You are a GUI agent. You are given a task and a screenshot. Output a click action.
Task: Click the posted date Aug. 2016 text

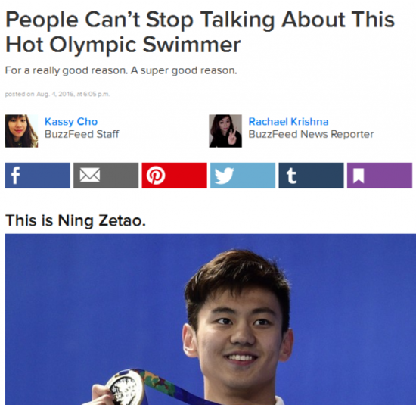[57, 94]
